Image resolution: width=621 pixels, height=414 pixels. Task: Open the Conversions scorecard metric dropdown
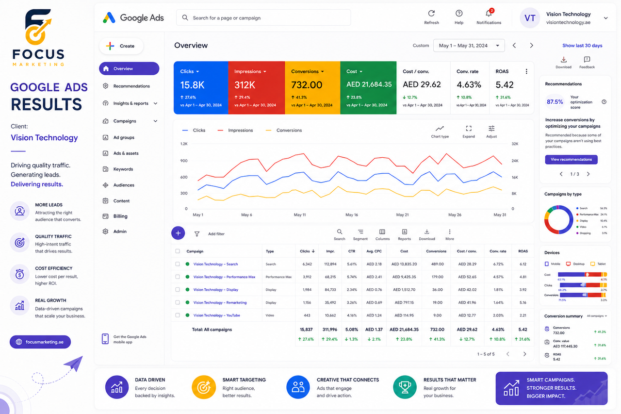(x=323, y=72)
